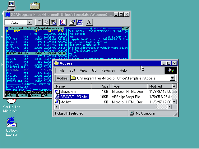Viewport: 199px width, 149px height.
Task: Select default htm row in DOS panel
Action: [36, 42]
